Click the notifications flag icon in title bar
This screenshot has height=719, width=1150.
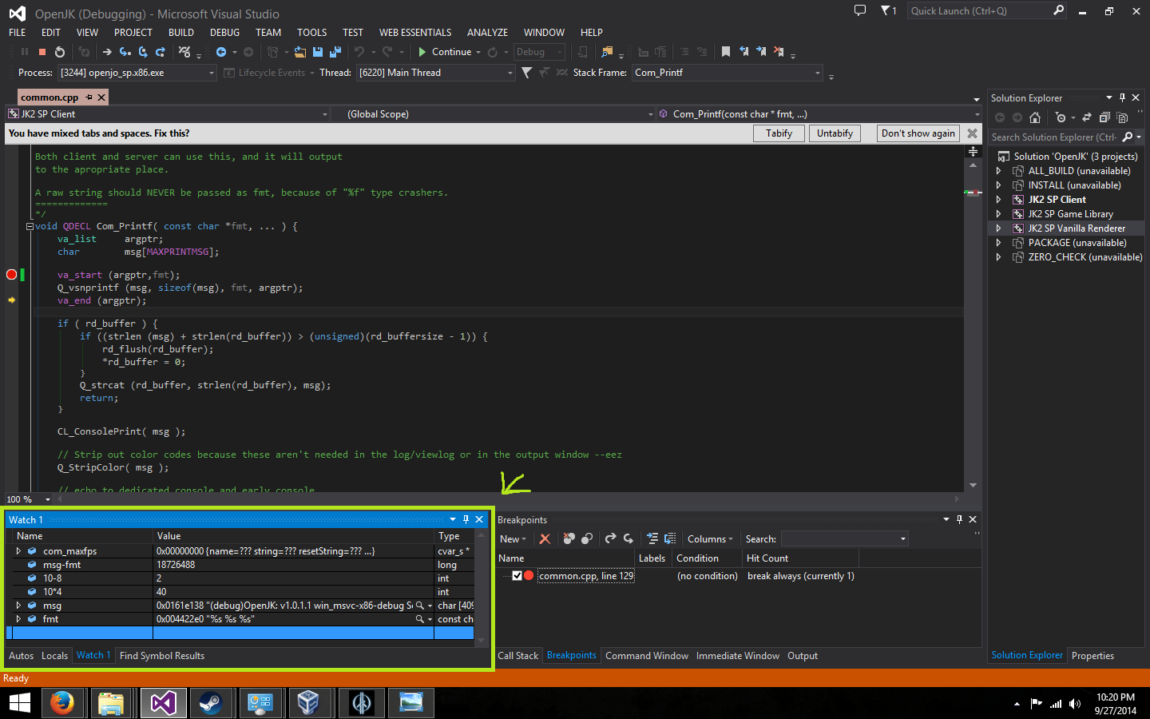coord(888,10)
